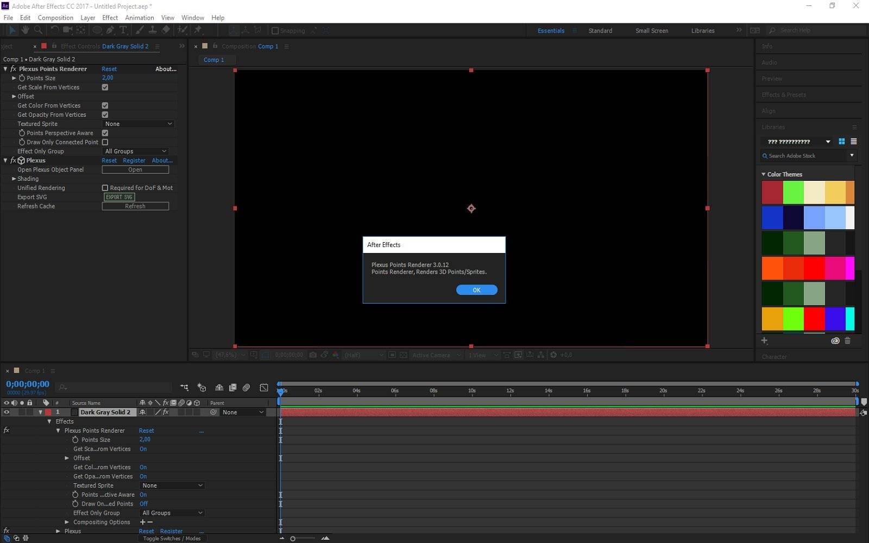Open the Graph Editor in timeline
Screen dimensions: 869x543
[x=264, y=387]
